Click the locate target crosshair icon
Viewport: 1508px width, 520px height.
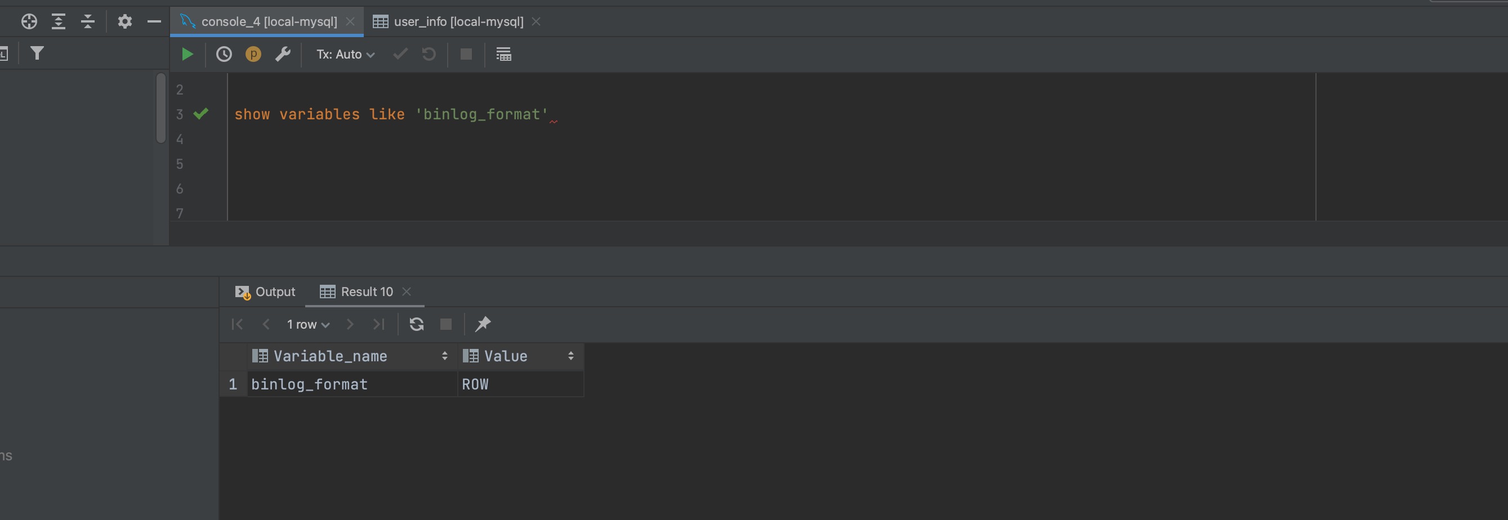(29, 21)
